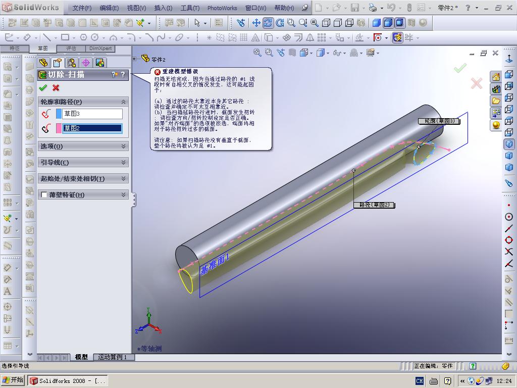
Task: Open Appearances task pane sphere icon
Action: pos(496,125)
